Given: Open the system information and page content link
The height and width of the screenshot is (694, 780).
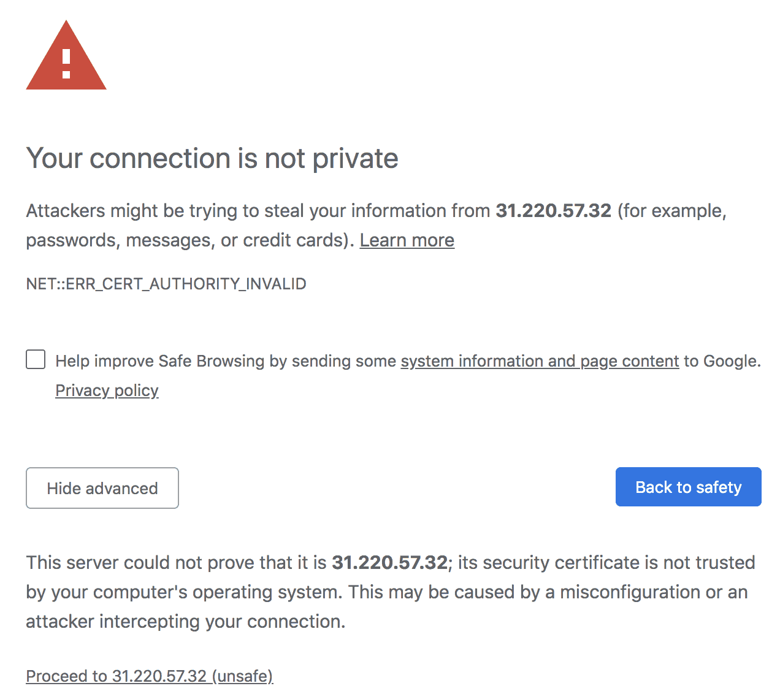Looking at the screenshot, I should pyautogui.click(x=540, y=361).
